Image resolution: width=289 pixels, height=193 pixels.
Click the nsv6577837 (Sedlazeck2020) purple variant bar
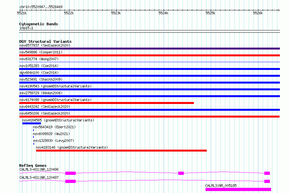pyautogui.click(x=149, y=49)
